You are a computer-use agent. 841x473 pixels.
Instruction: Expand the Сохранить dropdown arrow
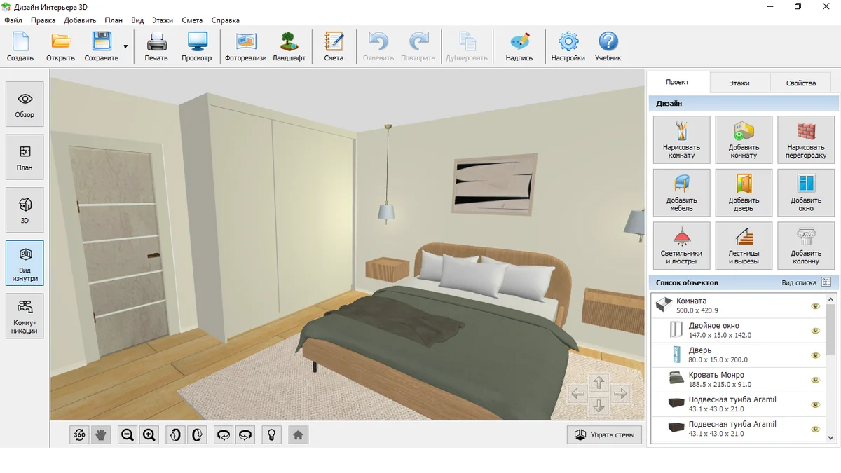pos(125,47)
